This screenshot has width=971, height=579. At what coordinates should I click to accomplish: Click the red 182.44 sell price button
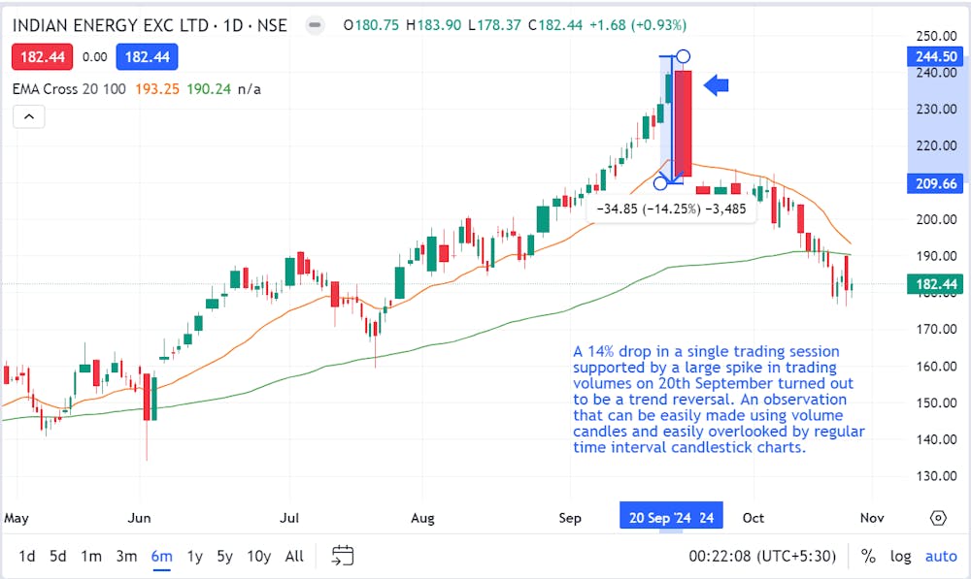42,56
